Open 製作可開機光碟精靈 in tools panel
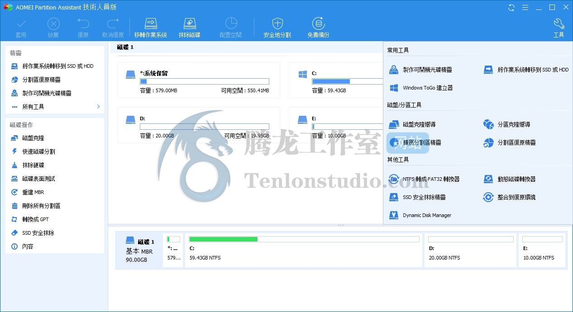Viewport: 573px width, 312px height. click(x=421, y=70)
